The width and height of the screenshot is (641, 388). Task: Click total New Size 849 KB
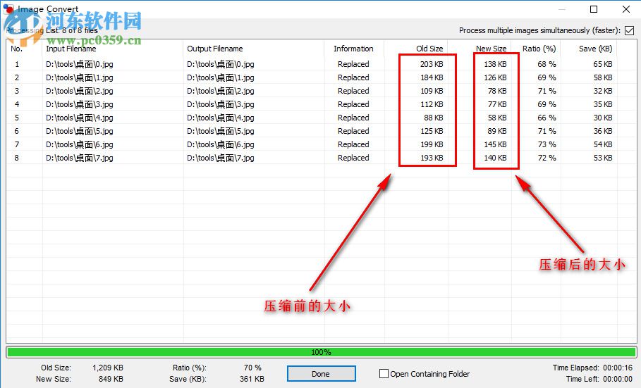click(111, 379)
